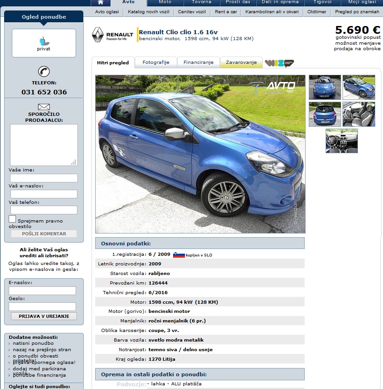
Task: Open the dashboard interior thumbnail
Action: click(x=342, y=141)
